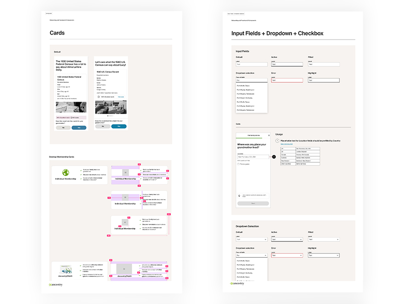Click the Ancestry logo on the Input Fields page
404x304 pixels.
pyautogui.click(x=237, y=284)
